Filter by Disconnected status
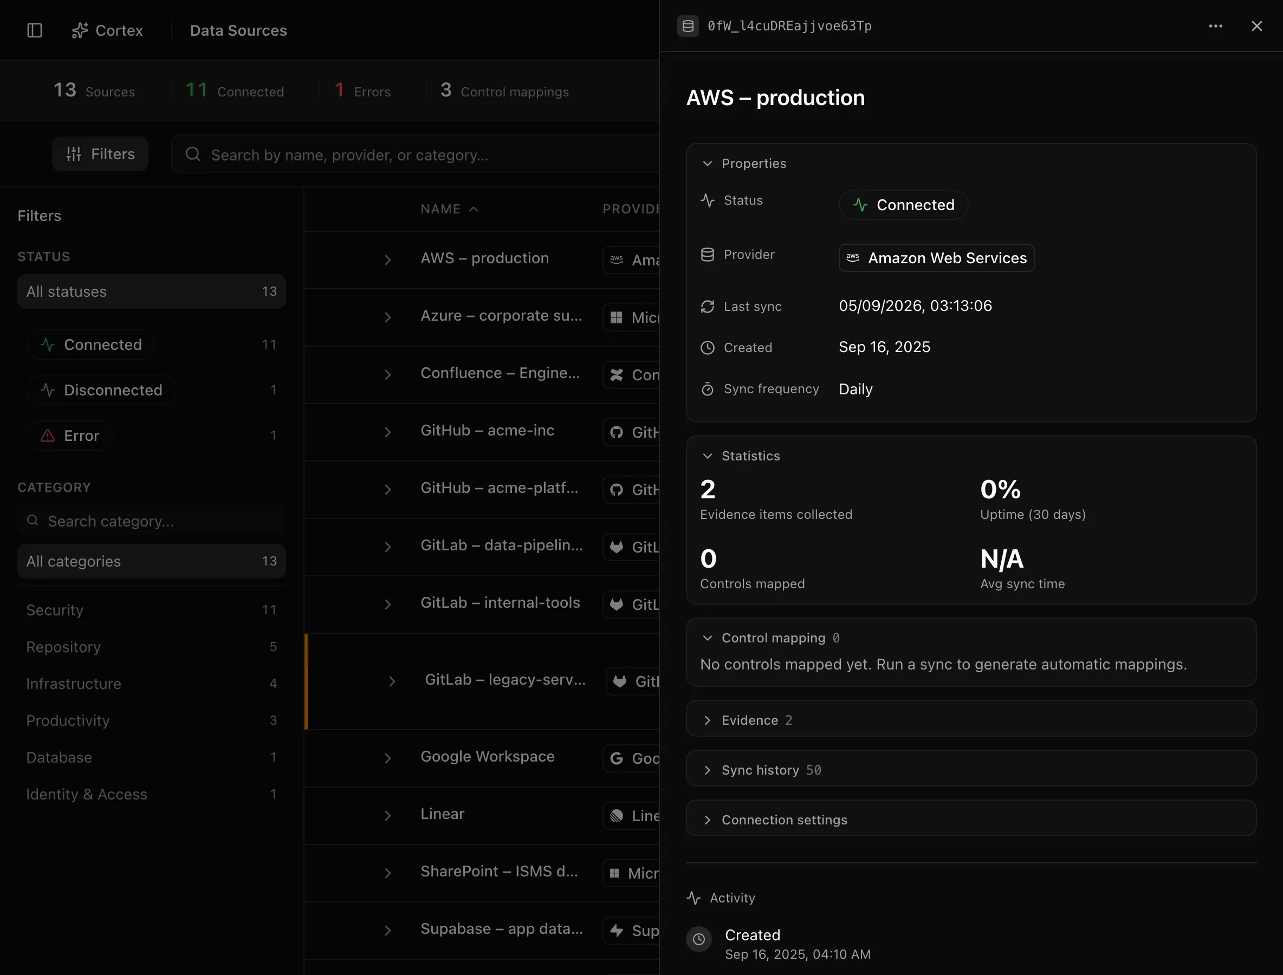Screen dimensions: 1283x975 152,390
